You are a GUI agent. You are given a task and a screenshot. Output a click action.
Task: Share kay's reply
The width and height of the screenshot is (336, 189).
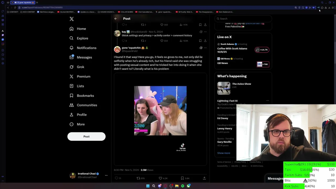pyautogui.click(x=205, y=41)
